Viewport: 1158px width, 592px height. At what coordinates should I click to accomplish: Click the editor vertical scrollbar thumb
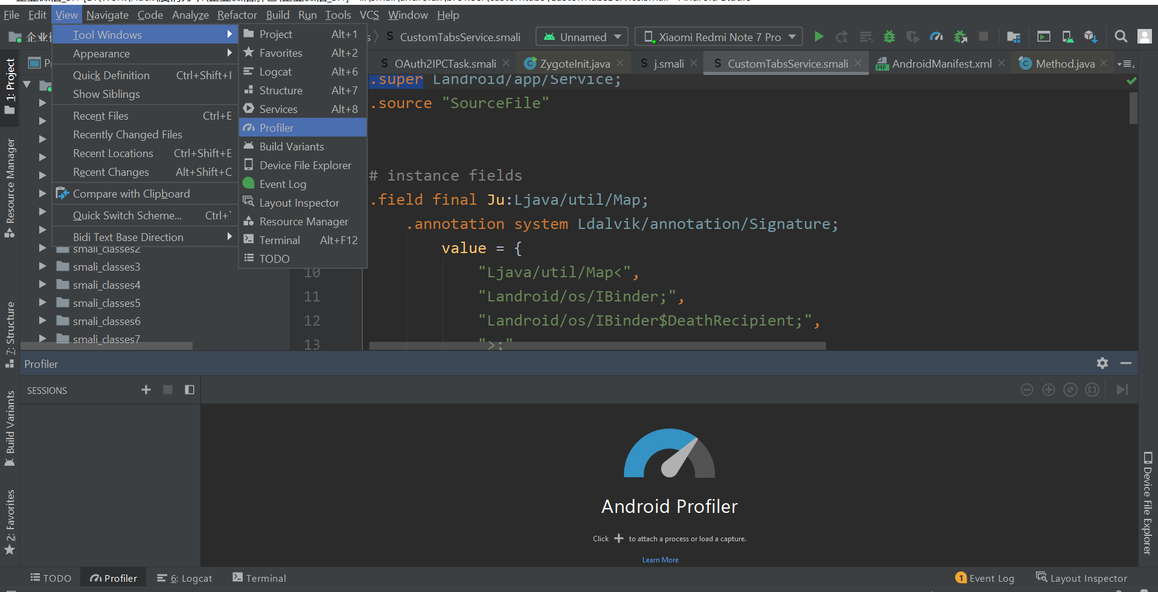pyautogui.click(x=1133, y=108)
